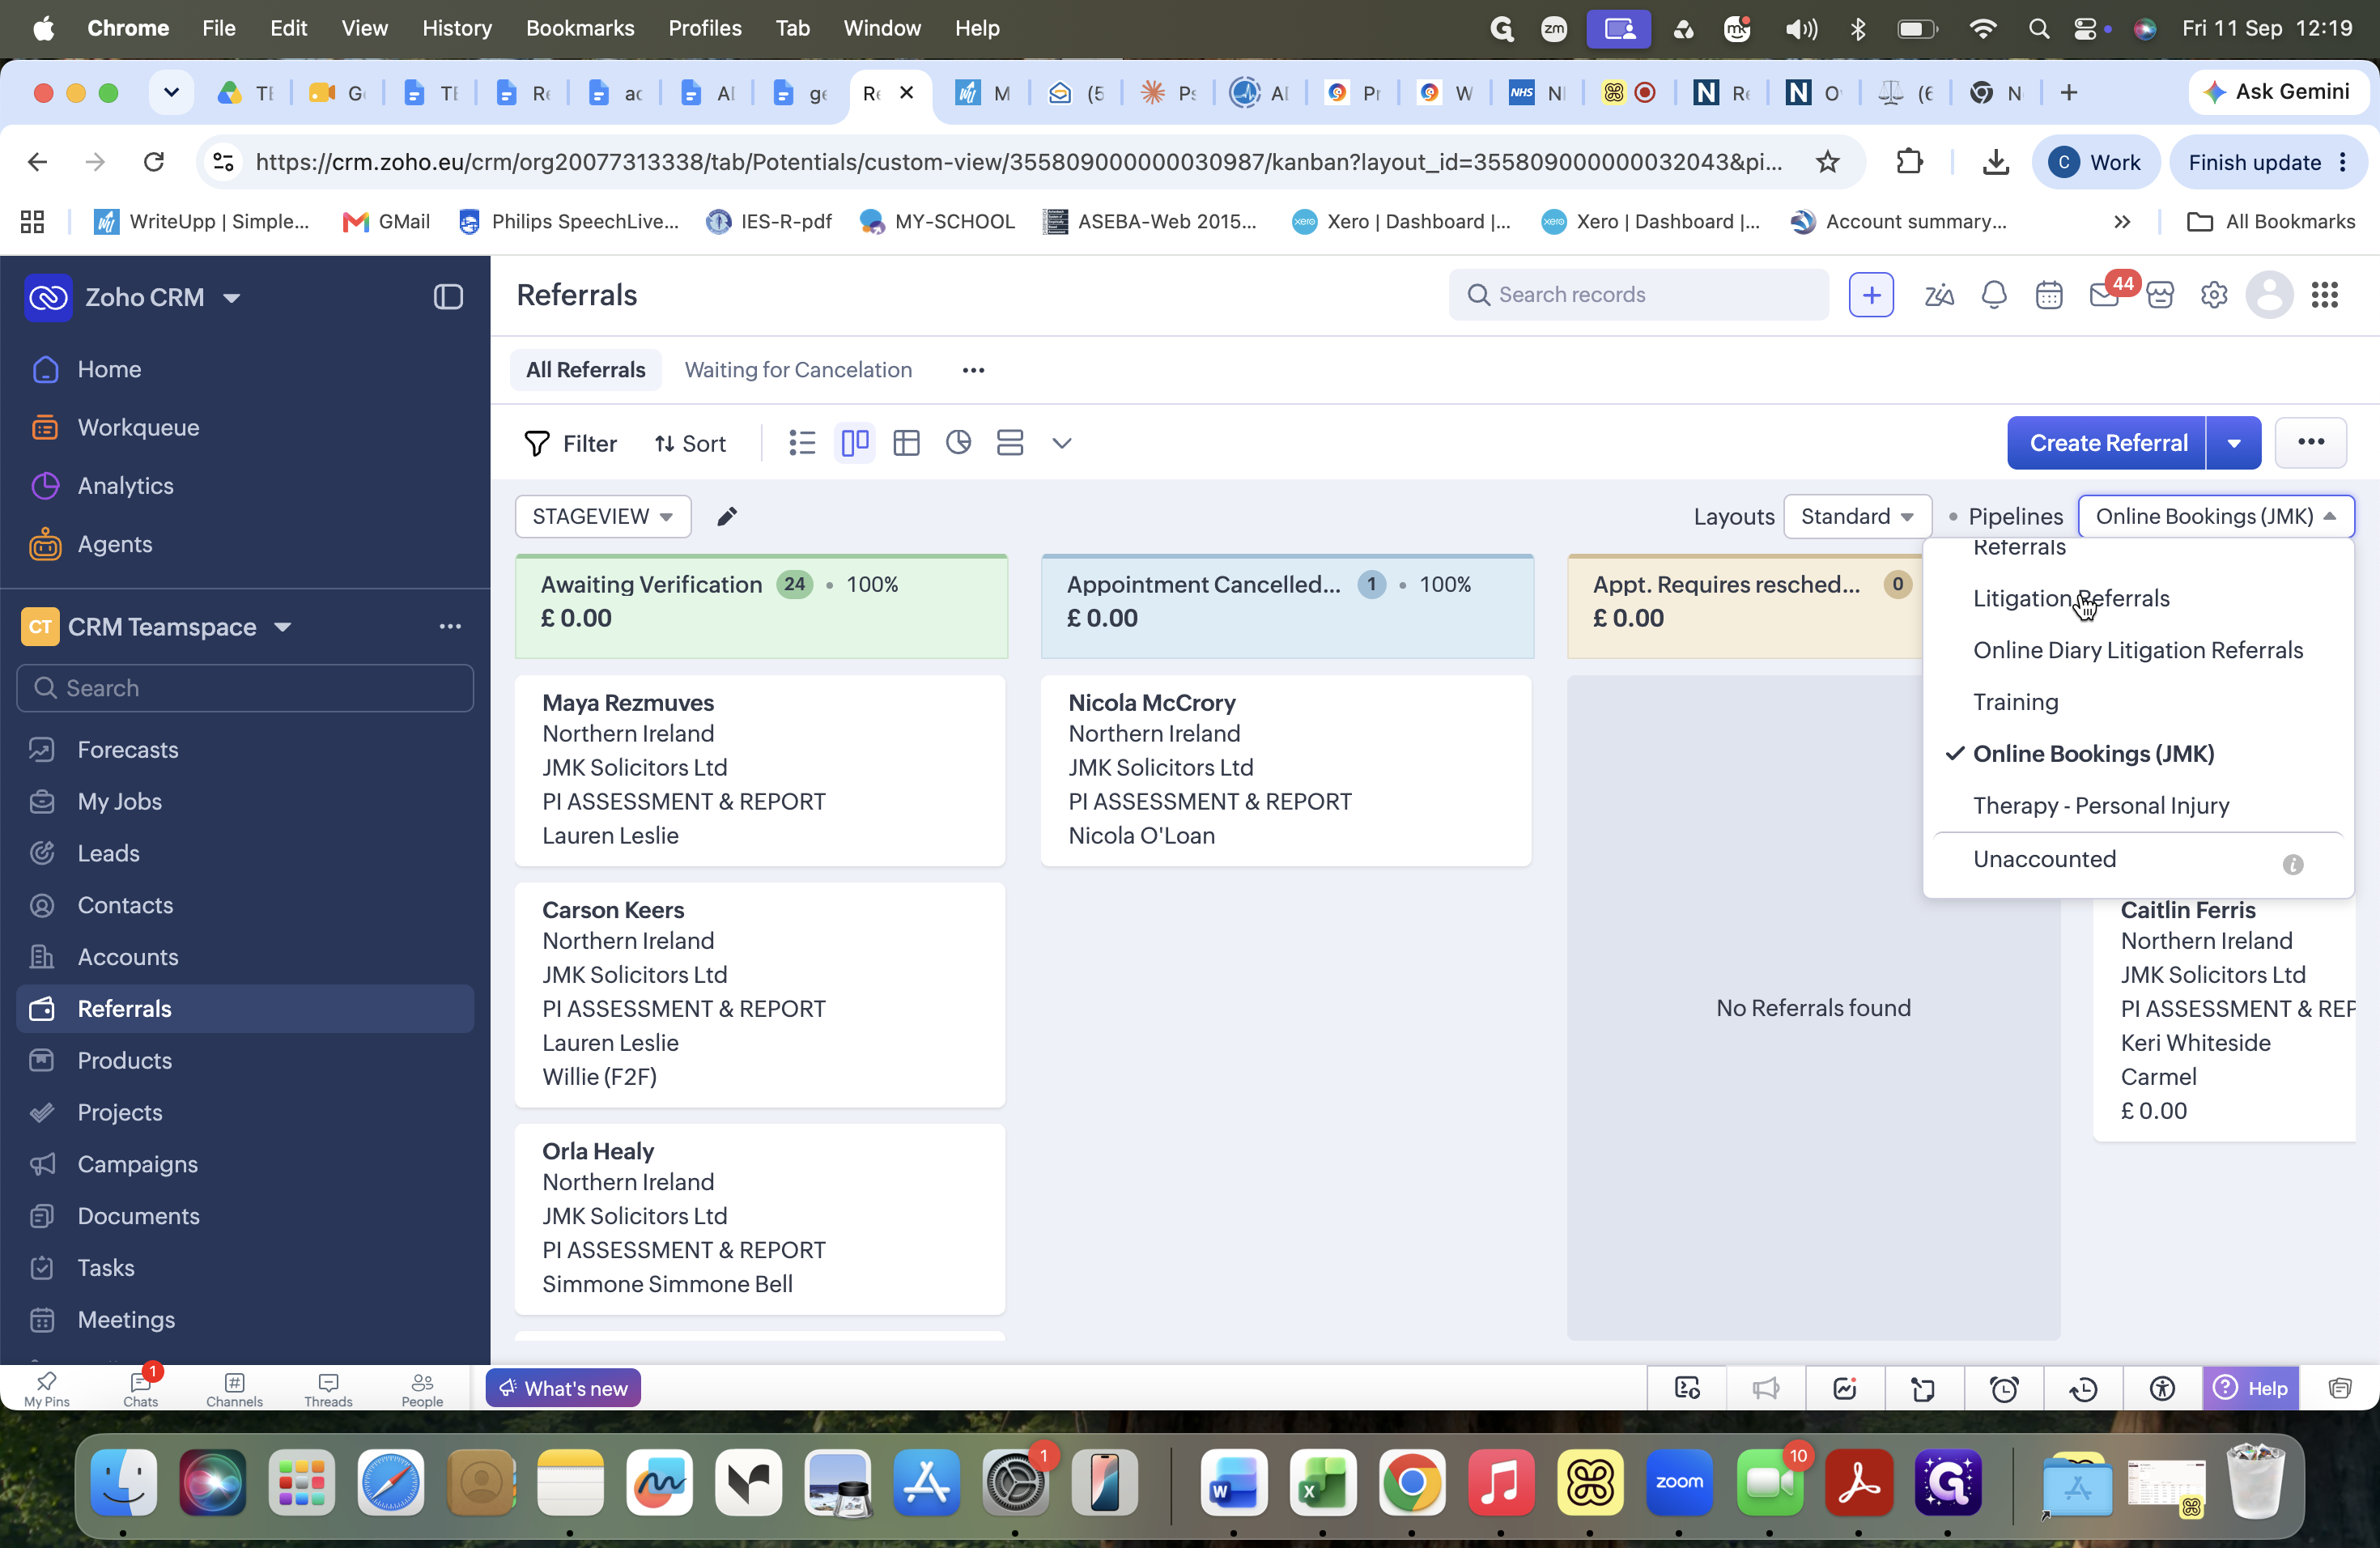
Task: Select the tile view icon
Action: click(1010, 442)
